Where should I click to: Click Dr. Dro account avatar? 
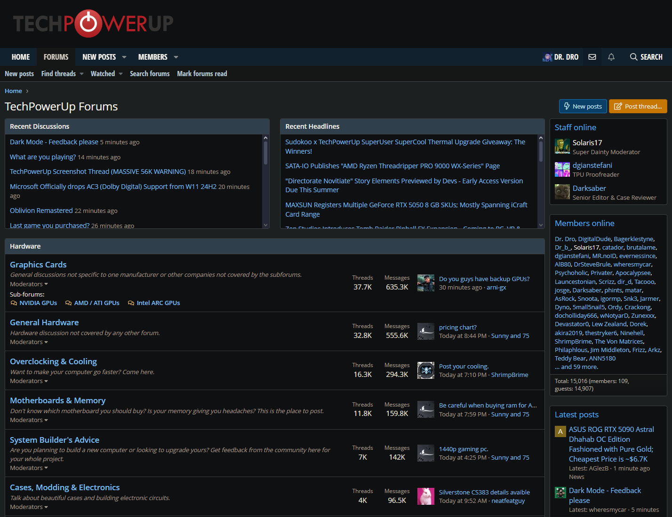pos(547,57)
